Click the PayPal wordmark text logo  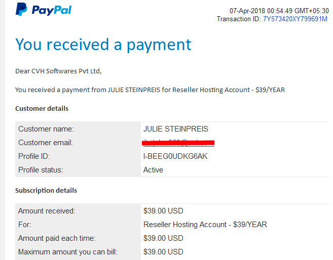(x=52, y=11)
